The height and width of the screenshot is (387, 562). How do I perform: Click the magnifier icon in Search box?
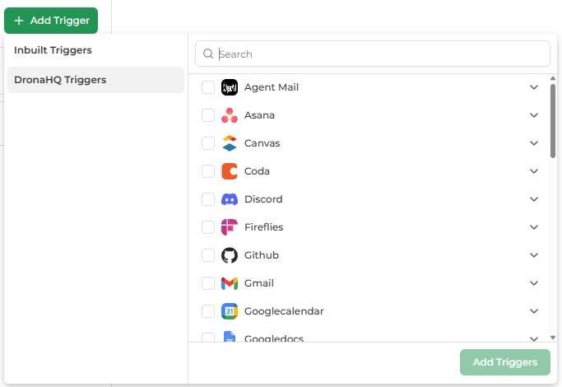click(208, 54)
